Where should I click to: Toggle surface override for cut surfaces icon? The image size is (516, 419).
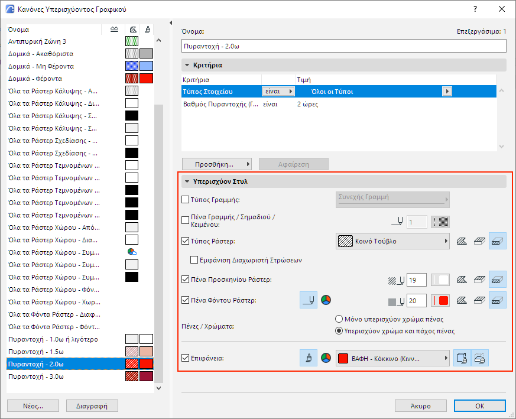tap(480, 358)
